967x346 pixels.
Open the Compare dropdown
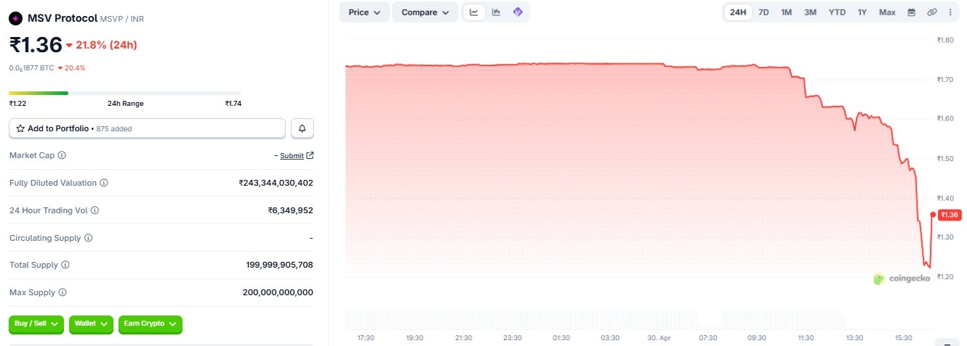(425, 12)
